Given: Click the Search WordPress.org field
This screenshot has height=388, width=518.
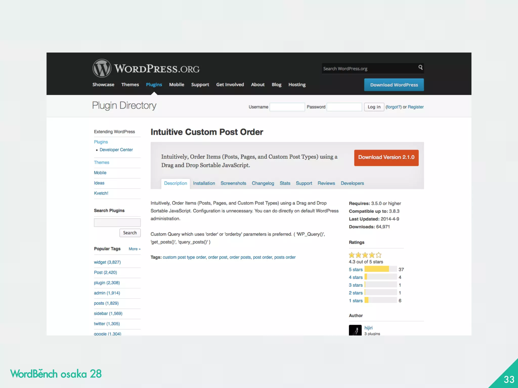Looking at the screenshot, I should click(x=369, y=68).
